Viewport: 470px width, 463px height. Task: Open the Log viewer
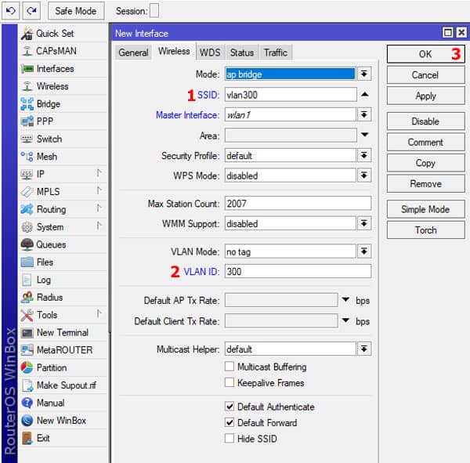coord(63,280)
